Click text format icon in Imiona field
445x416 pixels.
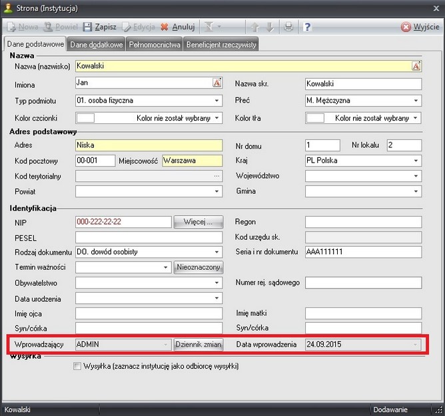point(217,83)
